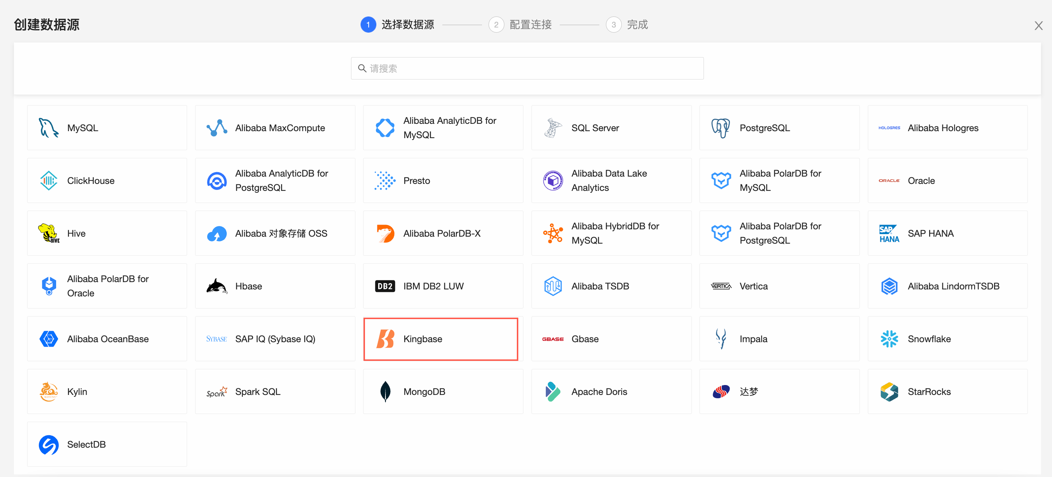
Task: Choose the Hive label
Action: point(76,233)
